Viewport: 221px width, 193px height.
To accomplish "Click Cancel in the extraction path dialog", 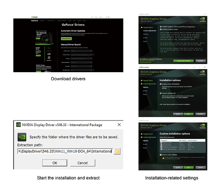I will click(x=82, y=163).
